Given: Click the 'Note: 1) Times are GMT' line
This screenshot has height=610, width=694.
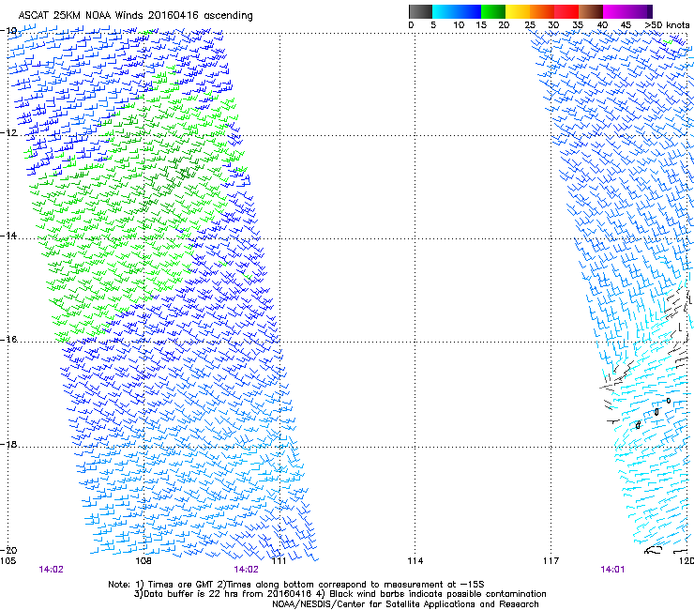Looking at the screenshot, I should click(x=296, y=585).
